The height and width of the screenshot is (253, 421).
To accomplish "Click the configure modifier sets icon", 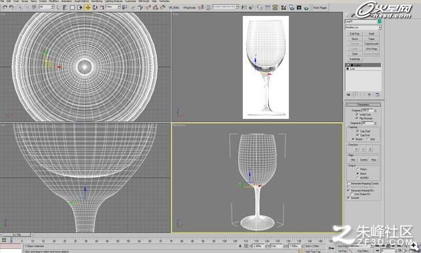I will [x=377, y=95].
